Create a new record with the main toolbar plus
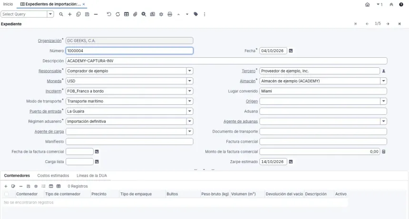The image size is (409, 219). pos(69,14)
